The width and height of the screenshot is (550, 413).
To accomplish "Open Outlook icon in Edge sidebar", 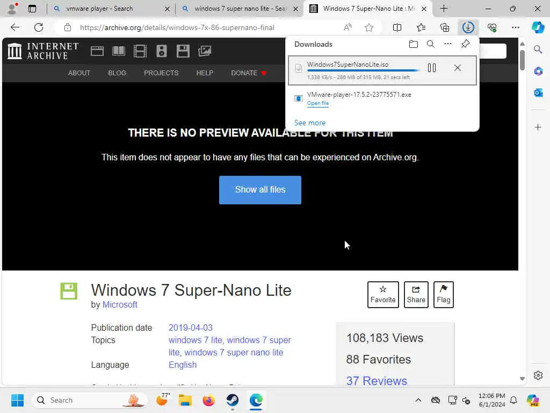I will tap(538, 92).
